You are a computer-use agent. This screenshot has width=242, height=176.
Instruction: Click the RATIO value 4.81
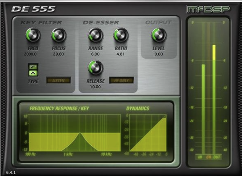pos(120,54)
